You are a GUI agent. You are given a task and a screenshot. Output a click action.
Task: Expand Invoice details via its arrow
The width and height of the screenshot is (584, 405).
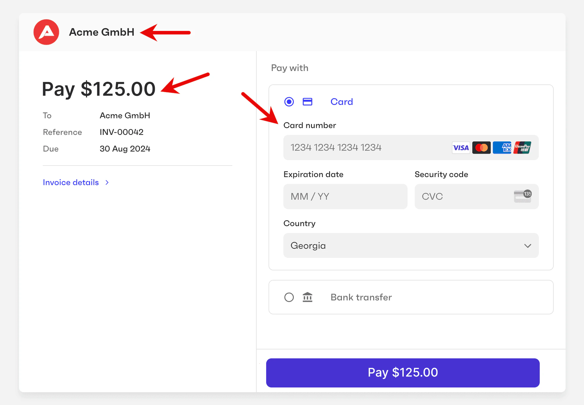(x=107, y=182)
